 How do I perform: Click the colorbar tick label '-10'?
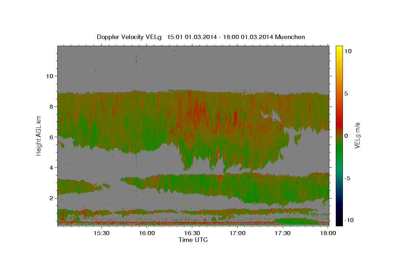point(348,220)
